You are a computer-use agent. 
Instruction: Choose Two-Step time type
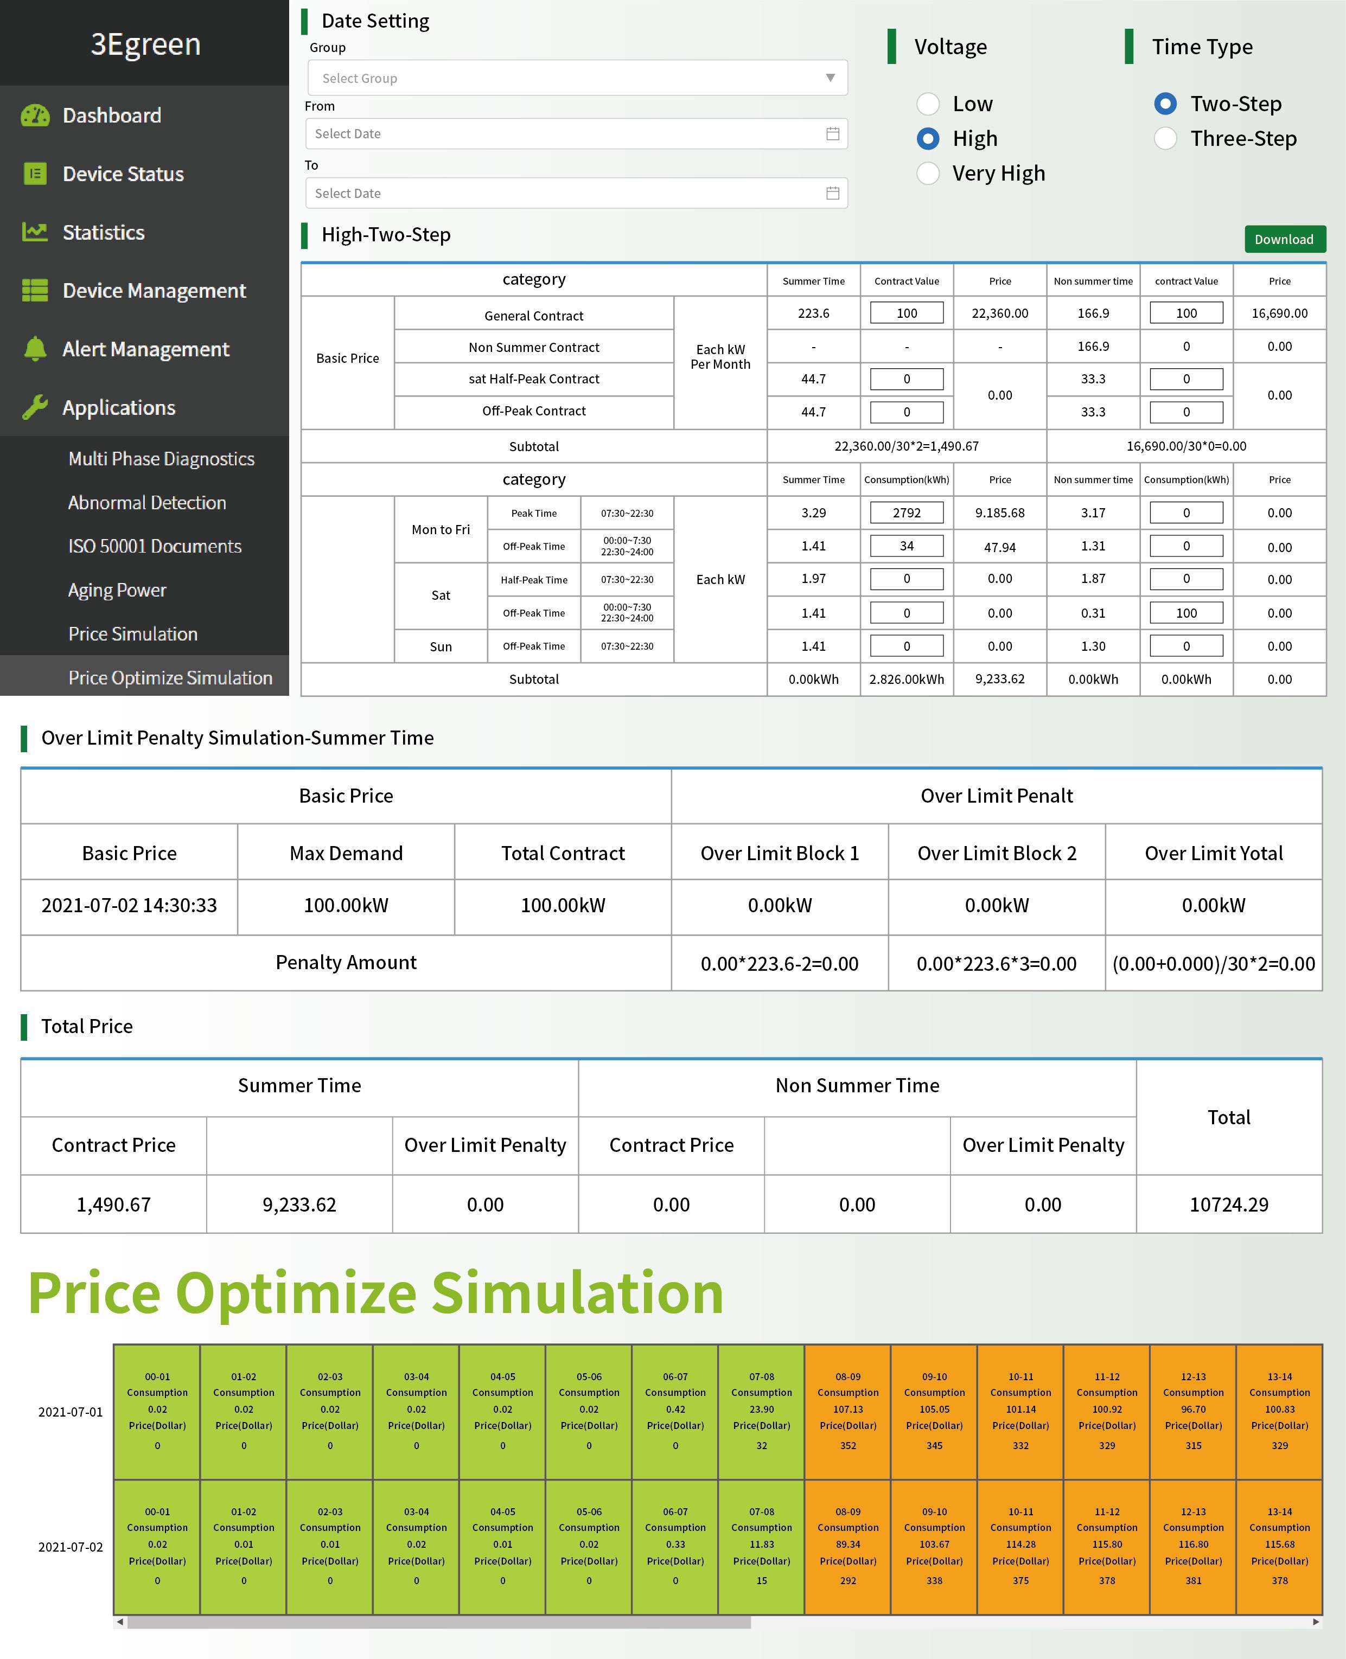(x=1165, y=104)
